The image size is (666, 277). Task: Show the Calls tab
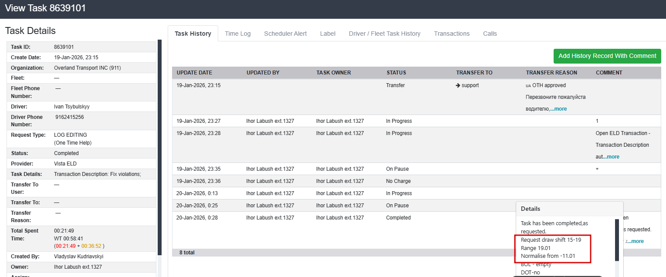point(490,34)
